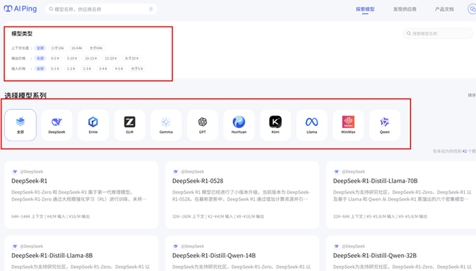Select the Gemma model series tile
This screenshot has height=271, width=476.
coord(166,125)
